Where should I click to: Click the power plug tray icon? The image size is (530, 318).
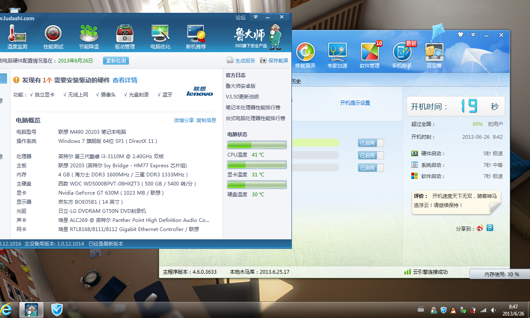tap(473, 310)
